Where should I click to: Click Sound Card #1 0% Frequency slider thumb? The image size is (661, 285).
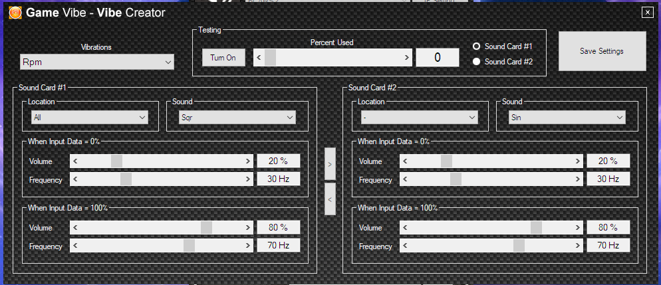[126, 179]
